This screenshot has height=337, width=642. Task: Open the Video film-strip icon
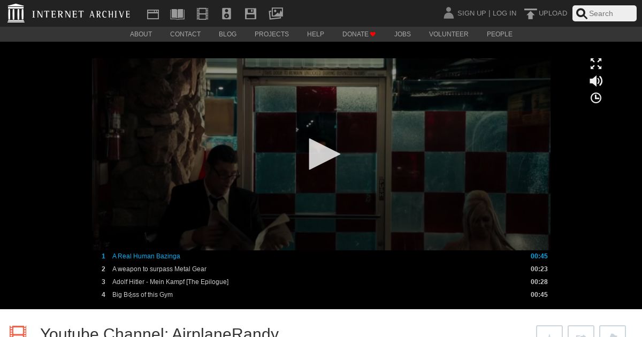pos(202,14)
